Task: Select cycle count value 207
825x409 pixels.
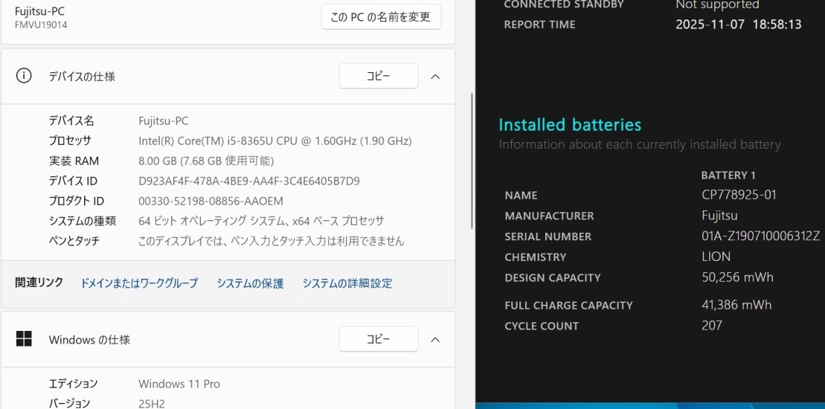Action: coord(712,326)
